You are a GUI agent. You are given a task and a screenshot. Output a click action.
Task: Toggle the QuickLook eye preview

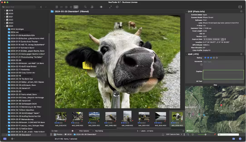(x=101, y=7)
